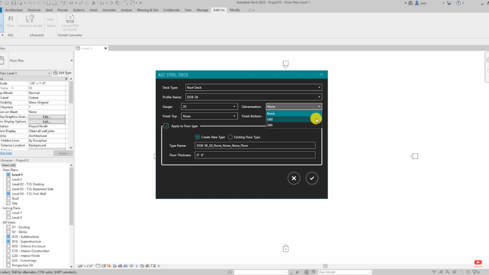Click the Sun Path toggle on view control bar

109,265
